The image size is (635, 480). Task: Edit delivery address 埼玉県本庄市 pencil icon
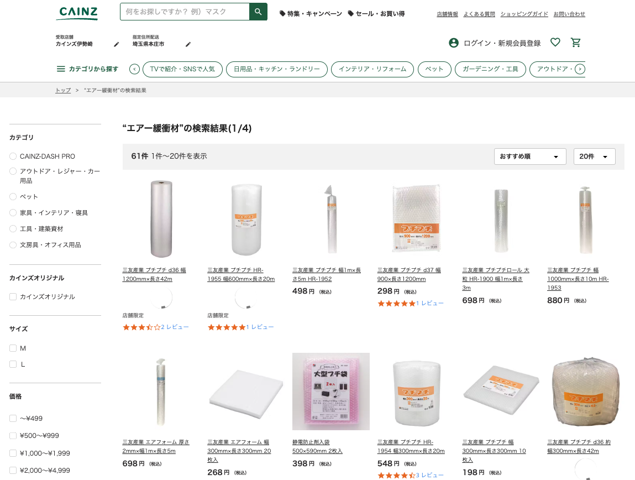coord(188,44)
